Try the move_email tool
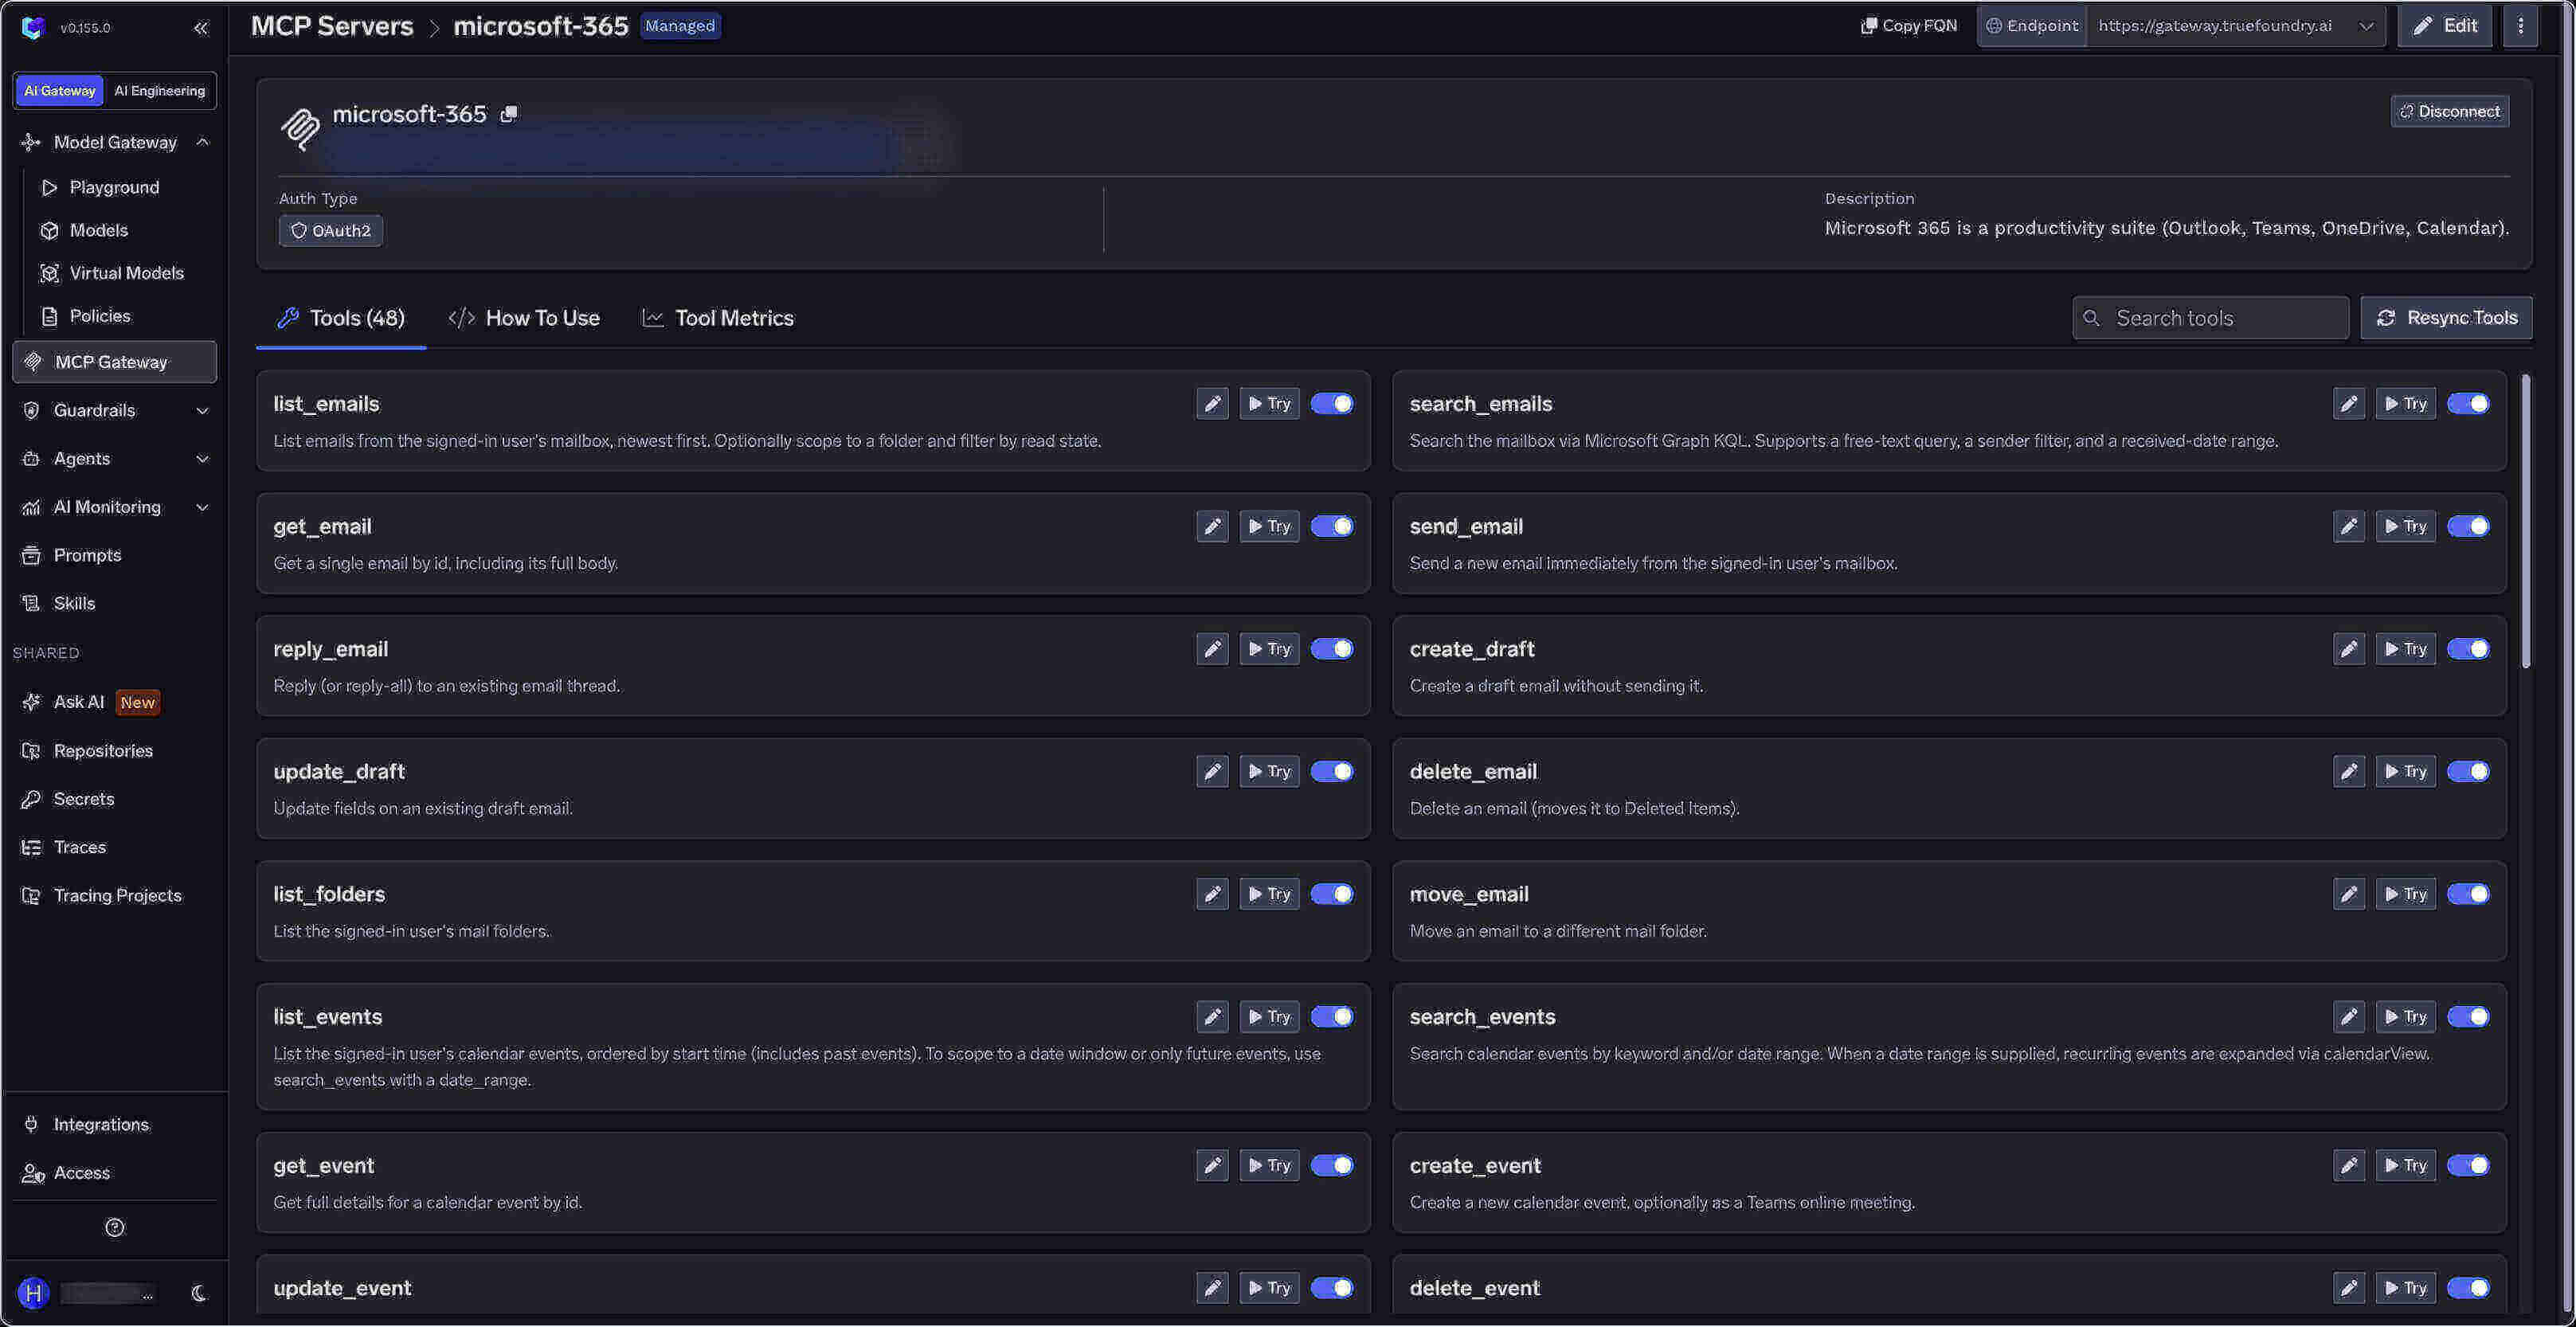This screenshot has height=1327, width=2576. (x=2405, y=894)
